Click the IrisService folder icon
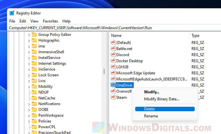Image resolution: width=221 pixels, height=134 pixels. point(34,69)
